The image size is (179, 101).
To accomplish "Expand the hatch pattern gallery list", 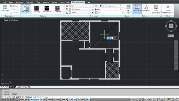I will click(64, 13).
